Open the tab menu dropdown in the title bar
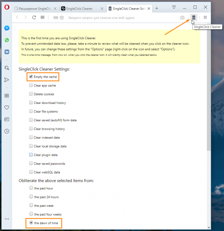Image resolution: width=224 pixels, height=231 pixels. click(x=174, y=7)
